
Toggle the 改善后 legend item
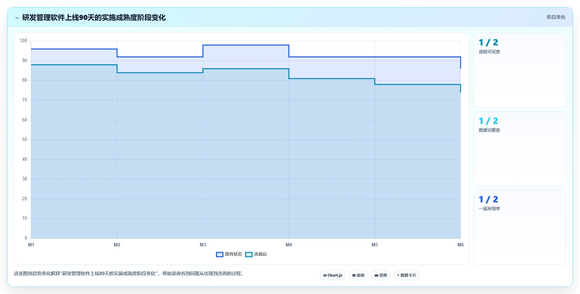point(256,254)
